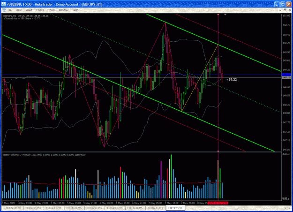Viewport: 293px width, 212px height.
Task: Close the MetaTrader window
Action: (x=289, y=4)
